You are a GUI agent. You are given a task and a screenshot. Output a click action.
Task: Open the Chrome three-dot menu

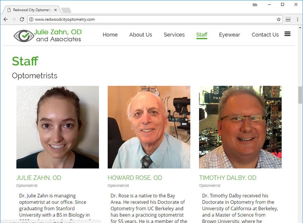pos(297,19)
